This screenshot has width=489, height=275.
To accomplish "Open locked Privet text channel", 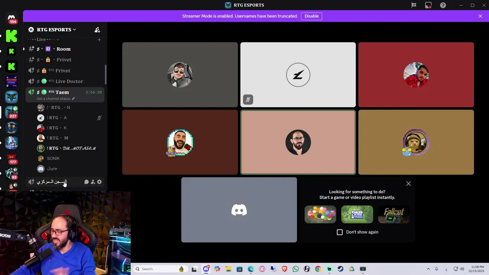I will coord(65,60).
